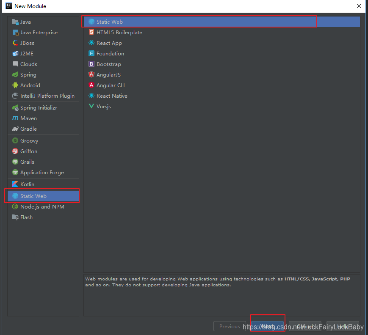Click the Android robot icon
Image resolution: width=368 pixels, height=335 pixels.
point(15,85)
